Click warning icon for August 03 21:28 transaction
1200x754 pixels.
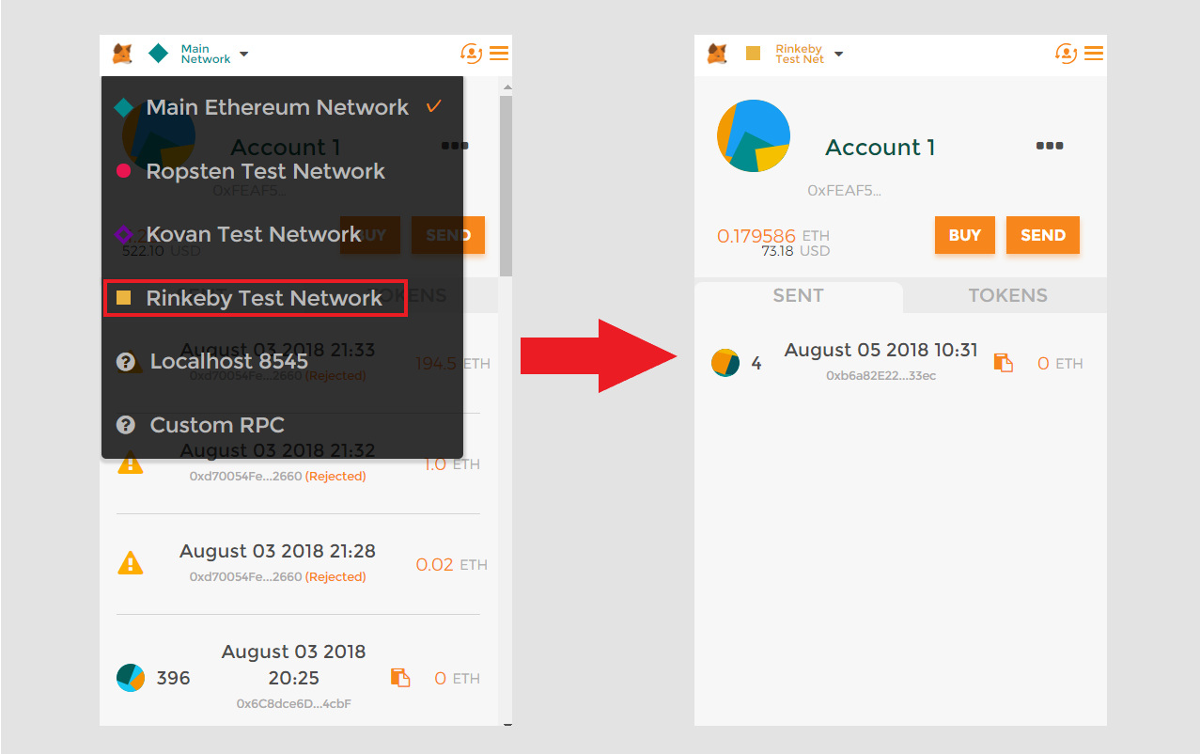coord(131,563)
